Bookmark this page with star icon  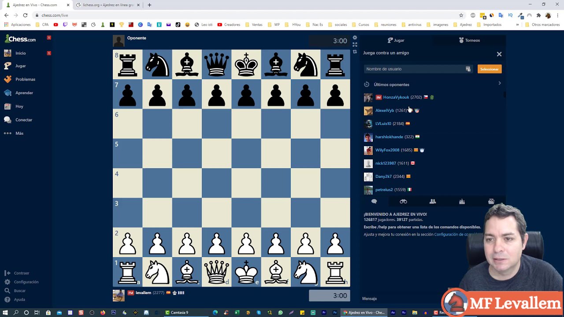461,15
